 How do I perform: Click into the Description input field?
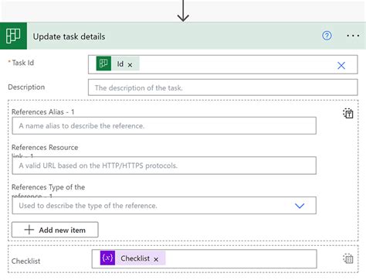click(222, 87)
